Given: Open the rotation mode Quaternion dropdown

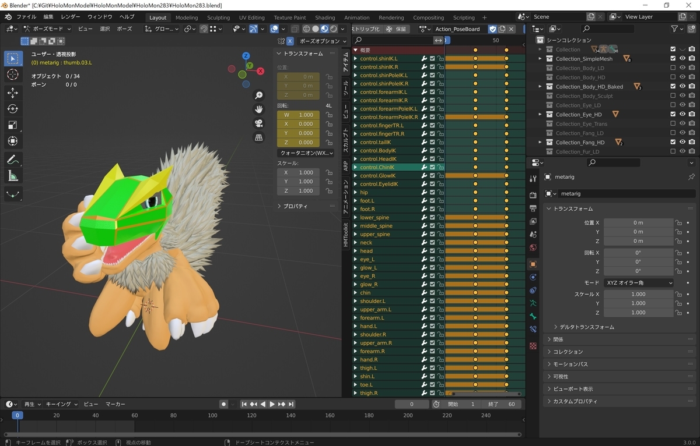Looking at the screenshot, I should (306, 153).
